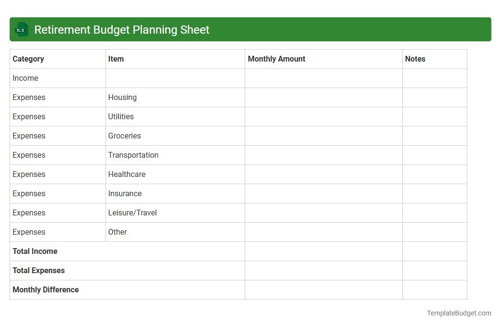
Task: Click the green XLS file icon
Action: click(x=21, y=29)
